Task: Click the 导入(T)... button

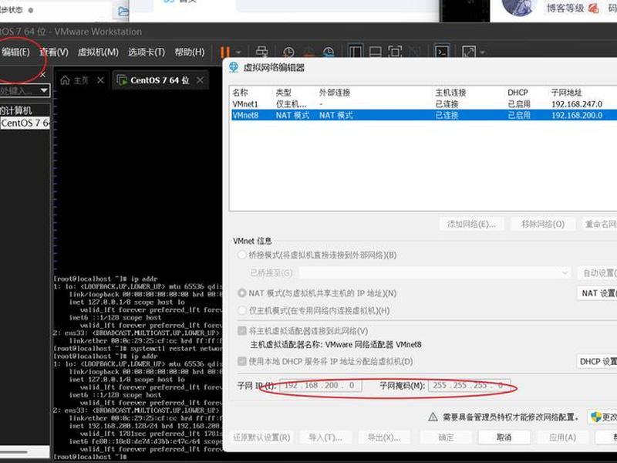Action: pyautogui.click(x=325, y=438)
